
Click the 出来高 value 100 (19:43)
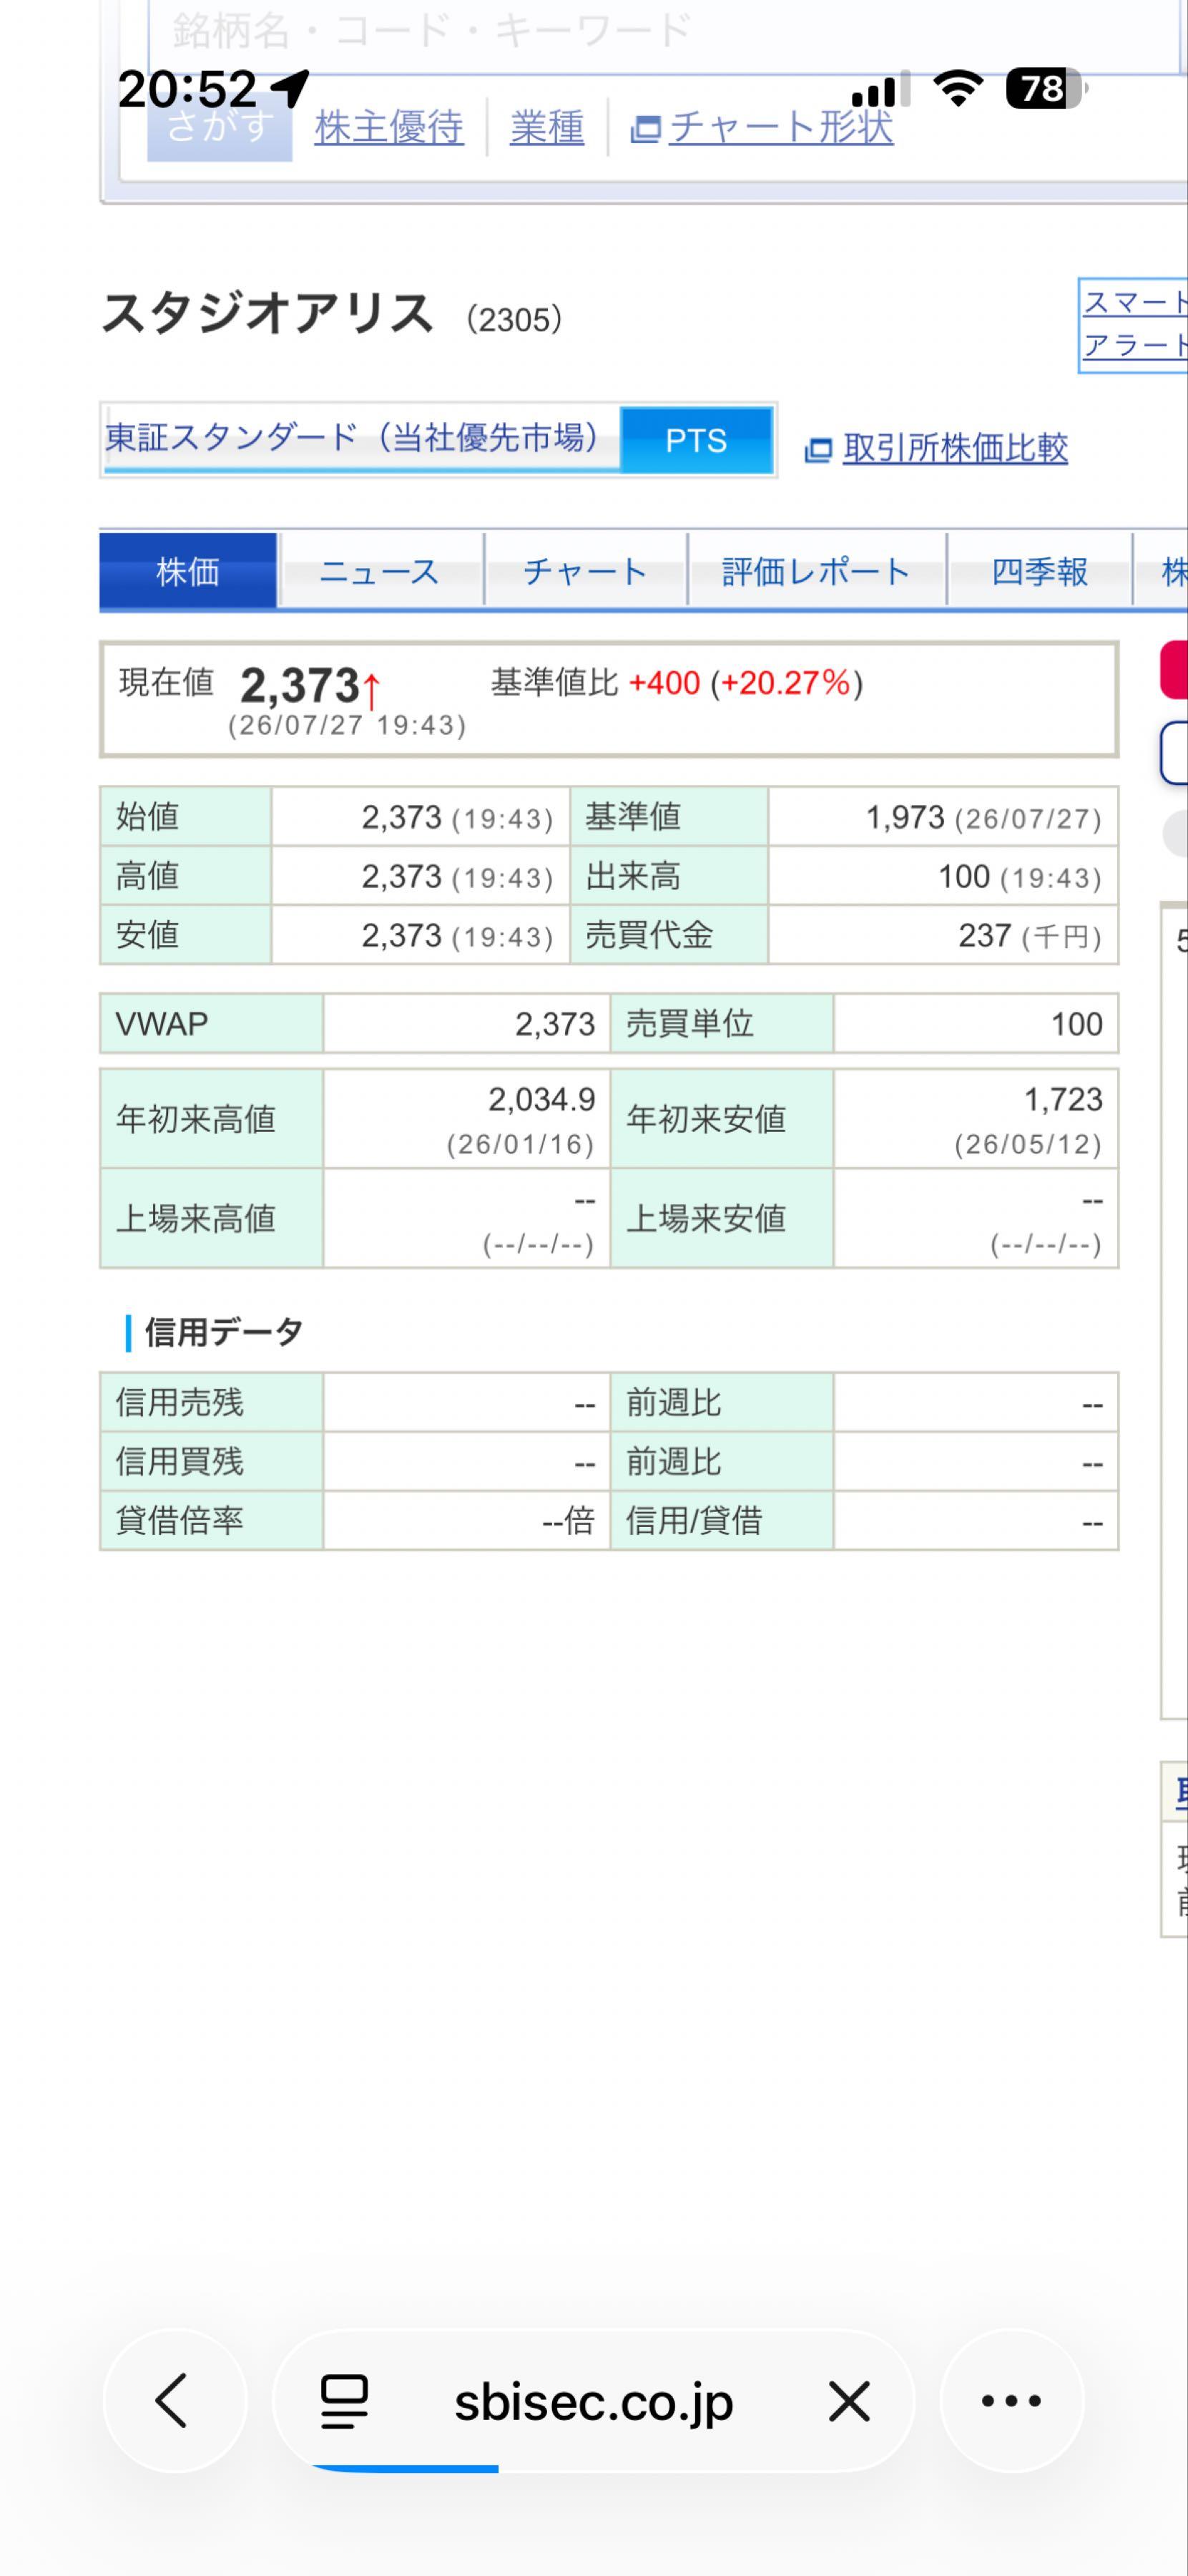(x=1019, y=877)
